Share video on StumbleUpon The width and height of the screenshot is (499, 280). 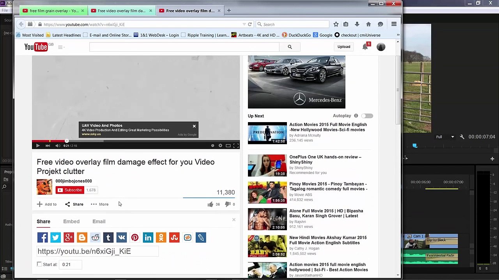(174, 238)
